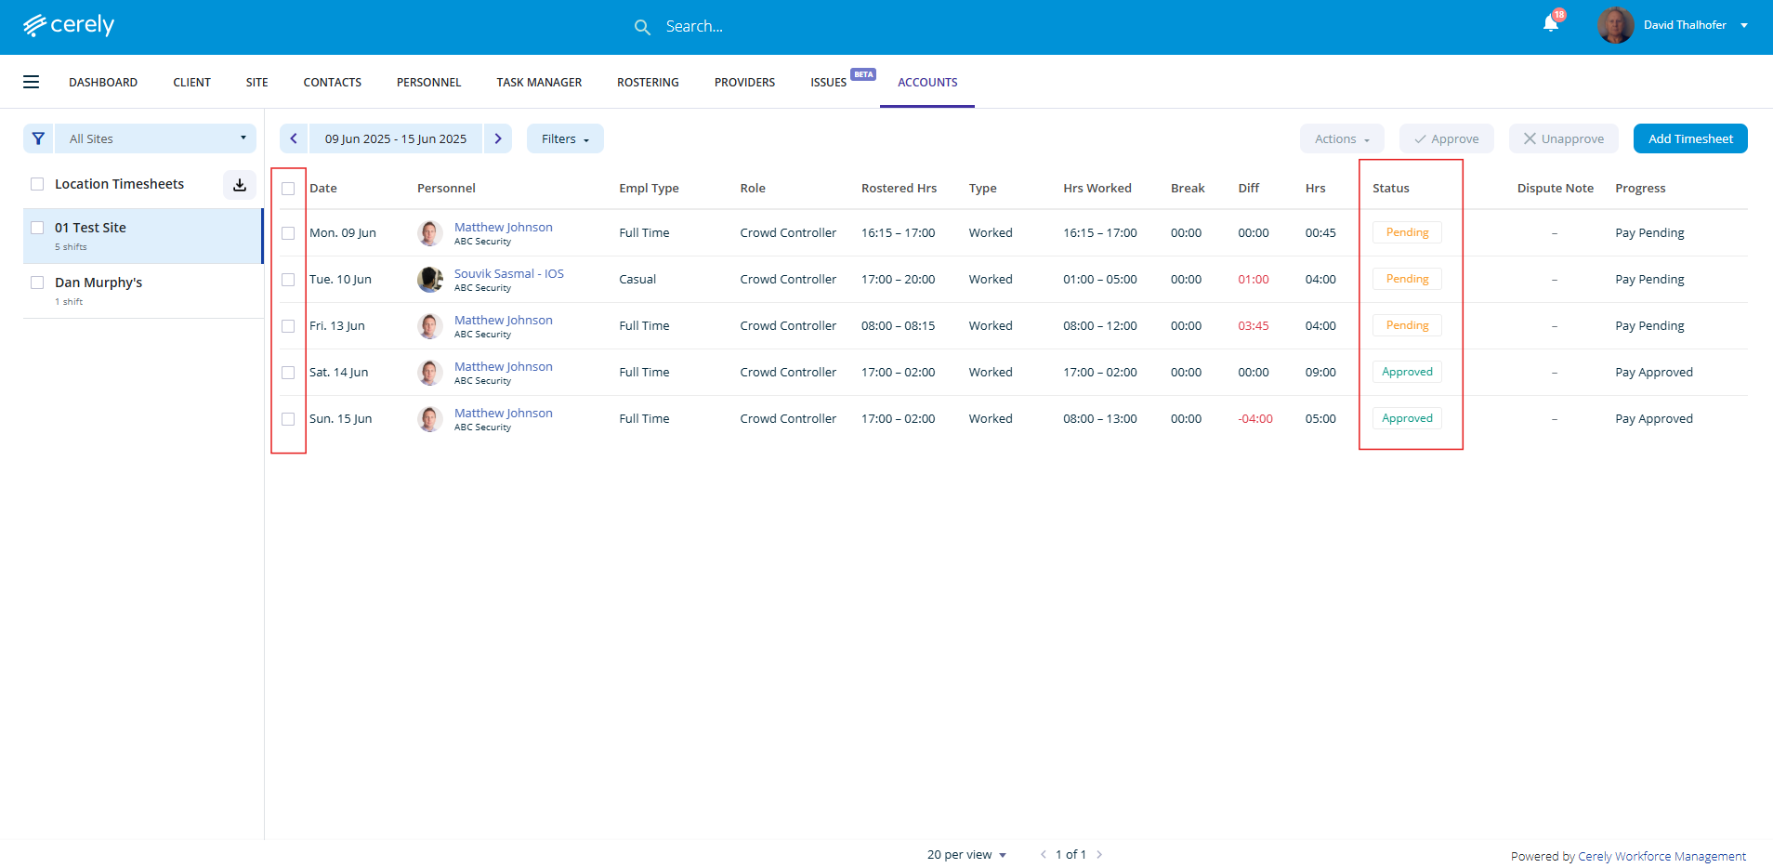Screen dimensions: 1773x868
Task: Open the All Sites dropdown
Action: (155, 138)
